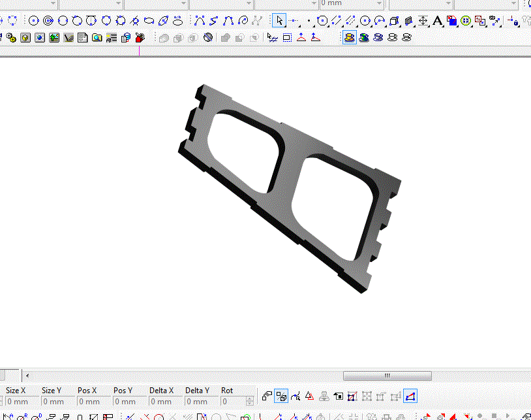Click the red and blue overlapping squares icon

[451, 21]
